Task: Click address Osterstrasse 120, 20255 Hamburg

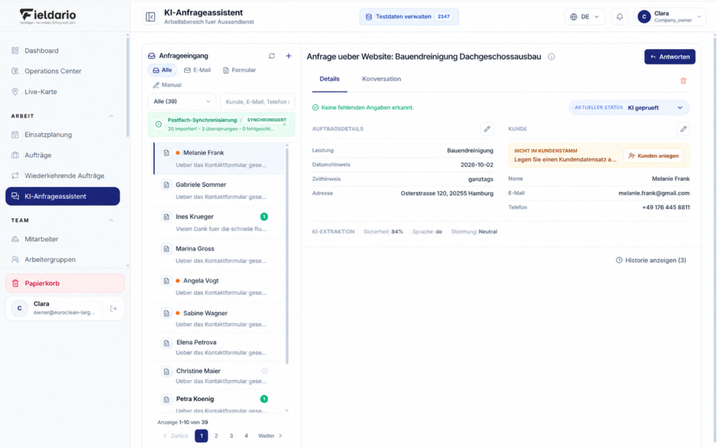Action: click(447, 193)
